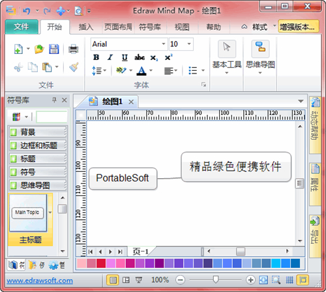Click the zoom slider handle
Image resolution: width=326 pixels, height=292 pixels.
215,280
